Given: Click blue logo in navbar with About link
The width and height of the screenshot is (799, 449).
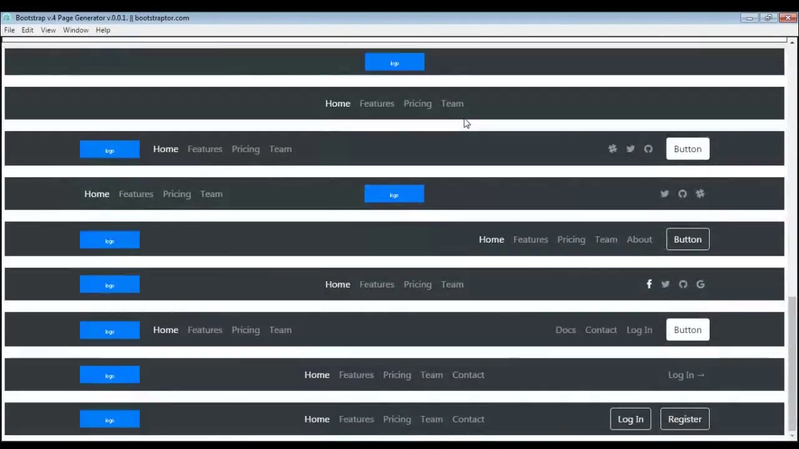Looking at the screenshot, I should (x=110, y=239).
